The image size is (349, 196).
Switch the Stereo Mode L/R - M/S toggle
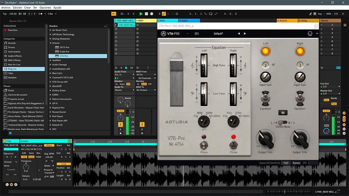point(282,123)
